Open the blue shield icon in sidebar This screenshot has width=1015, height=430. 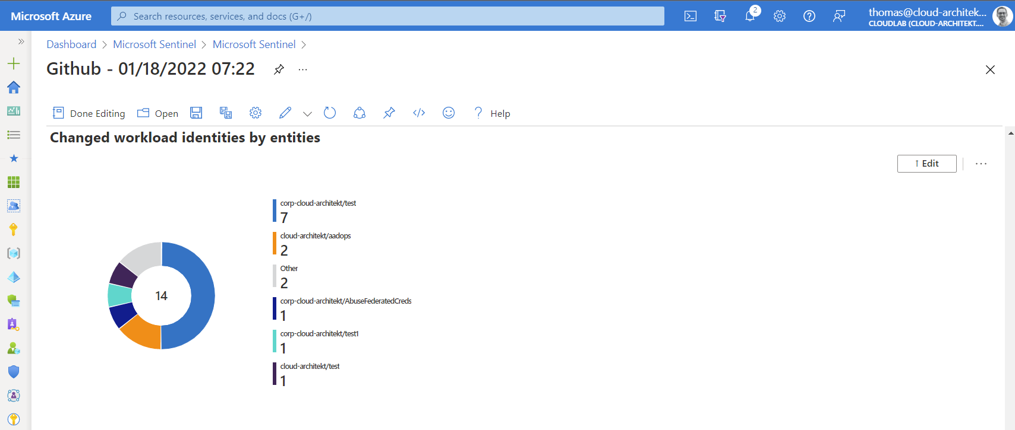[x=14, y=372]
